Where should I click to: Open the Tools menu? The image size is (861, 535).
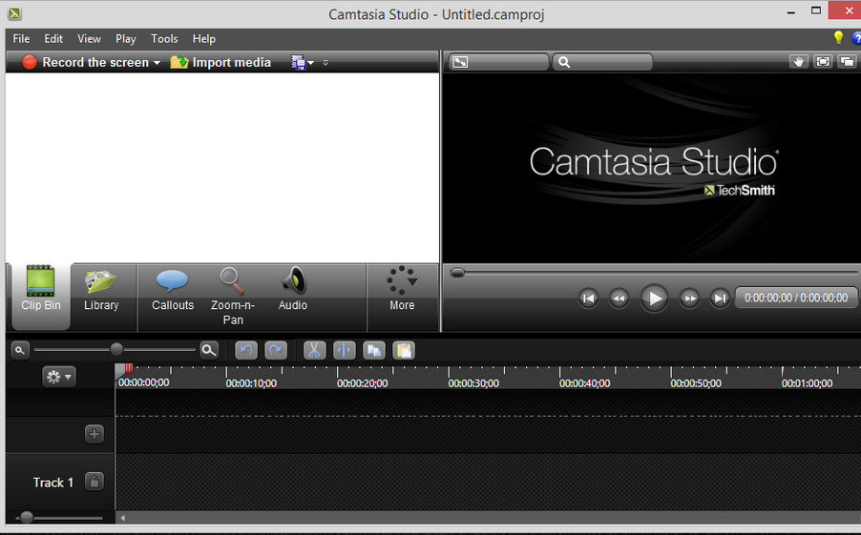[x=164, y=39]
